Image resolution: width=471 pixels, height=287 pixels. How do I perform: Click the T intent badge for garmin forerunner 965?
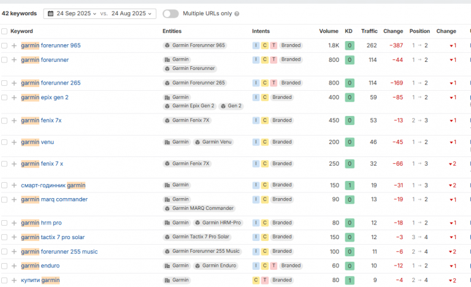coord(274,45)
